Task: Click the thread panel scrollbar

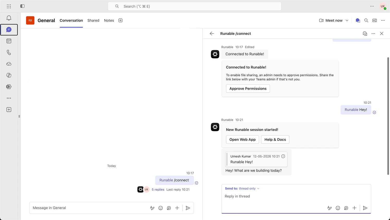Action: 388,116
